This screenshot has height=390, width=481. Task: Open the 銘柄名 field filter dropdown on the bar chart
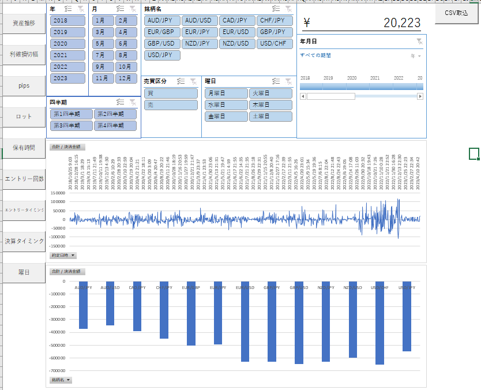tap(61, 380)
